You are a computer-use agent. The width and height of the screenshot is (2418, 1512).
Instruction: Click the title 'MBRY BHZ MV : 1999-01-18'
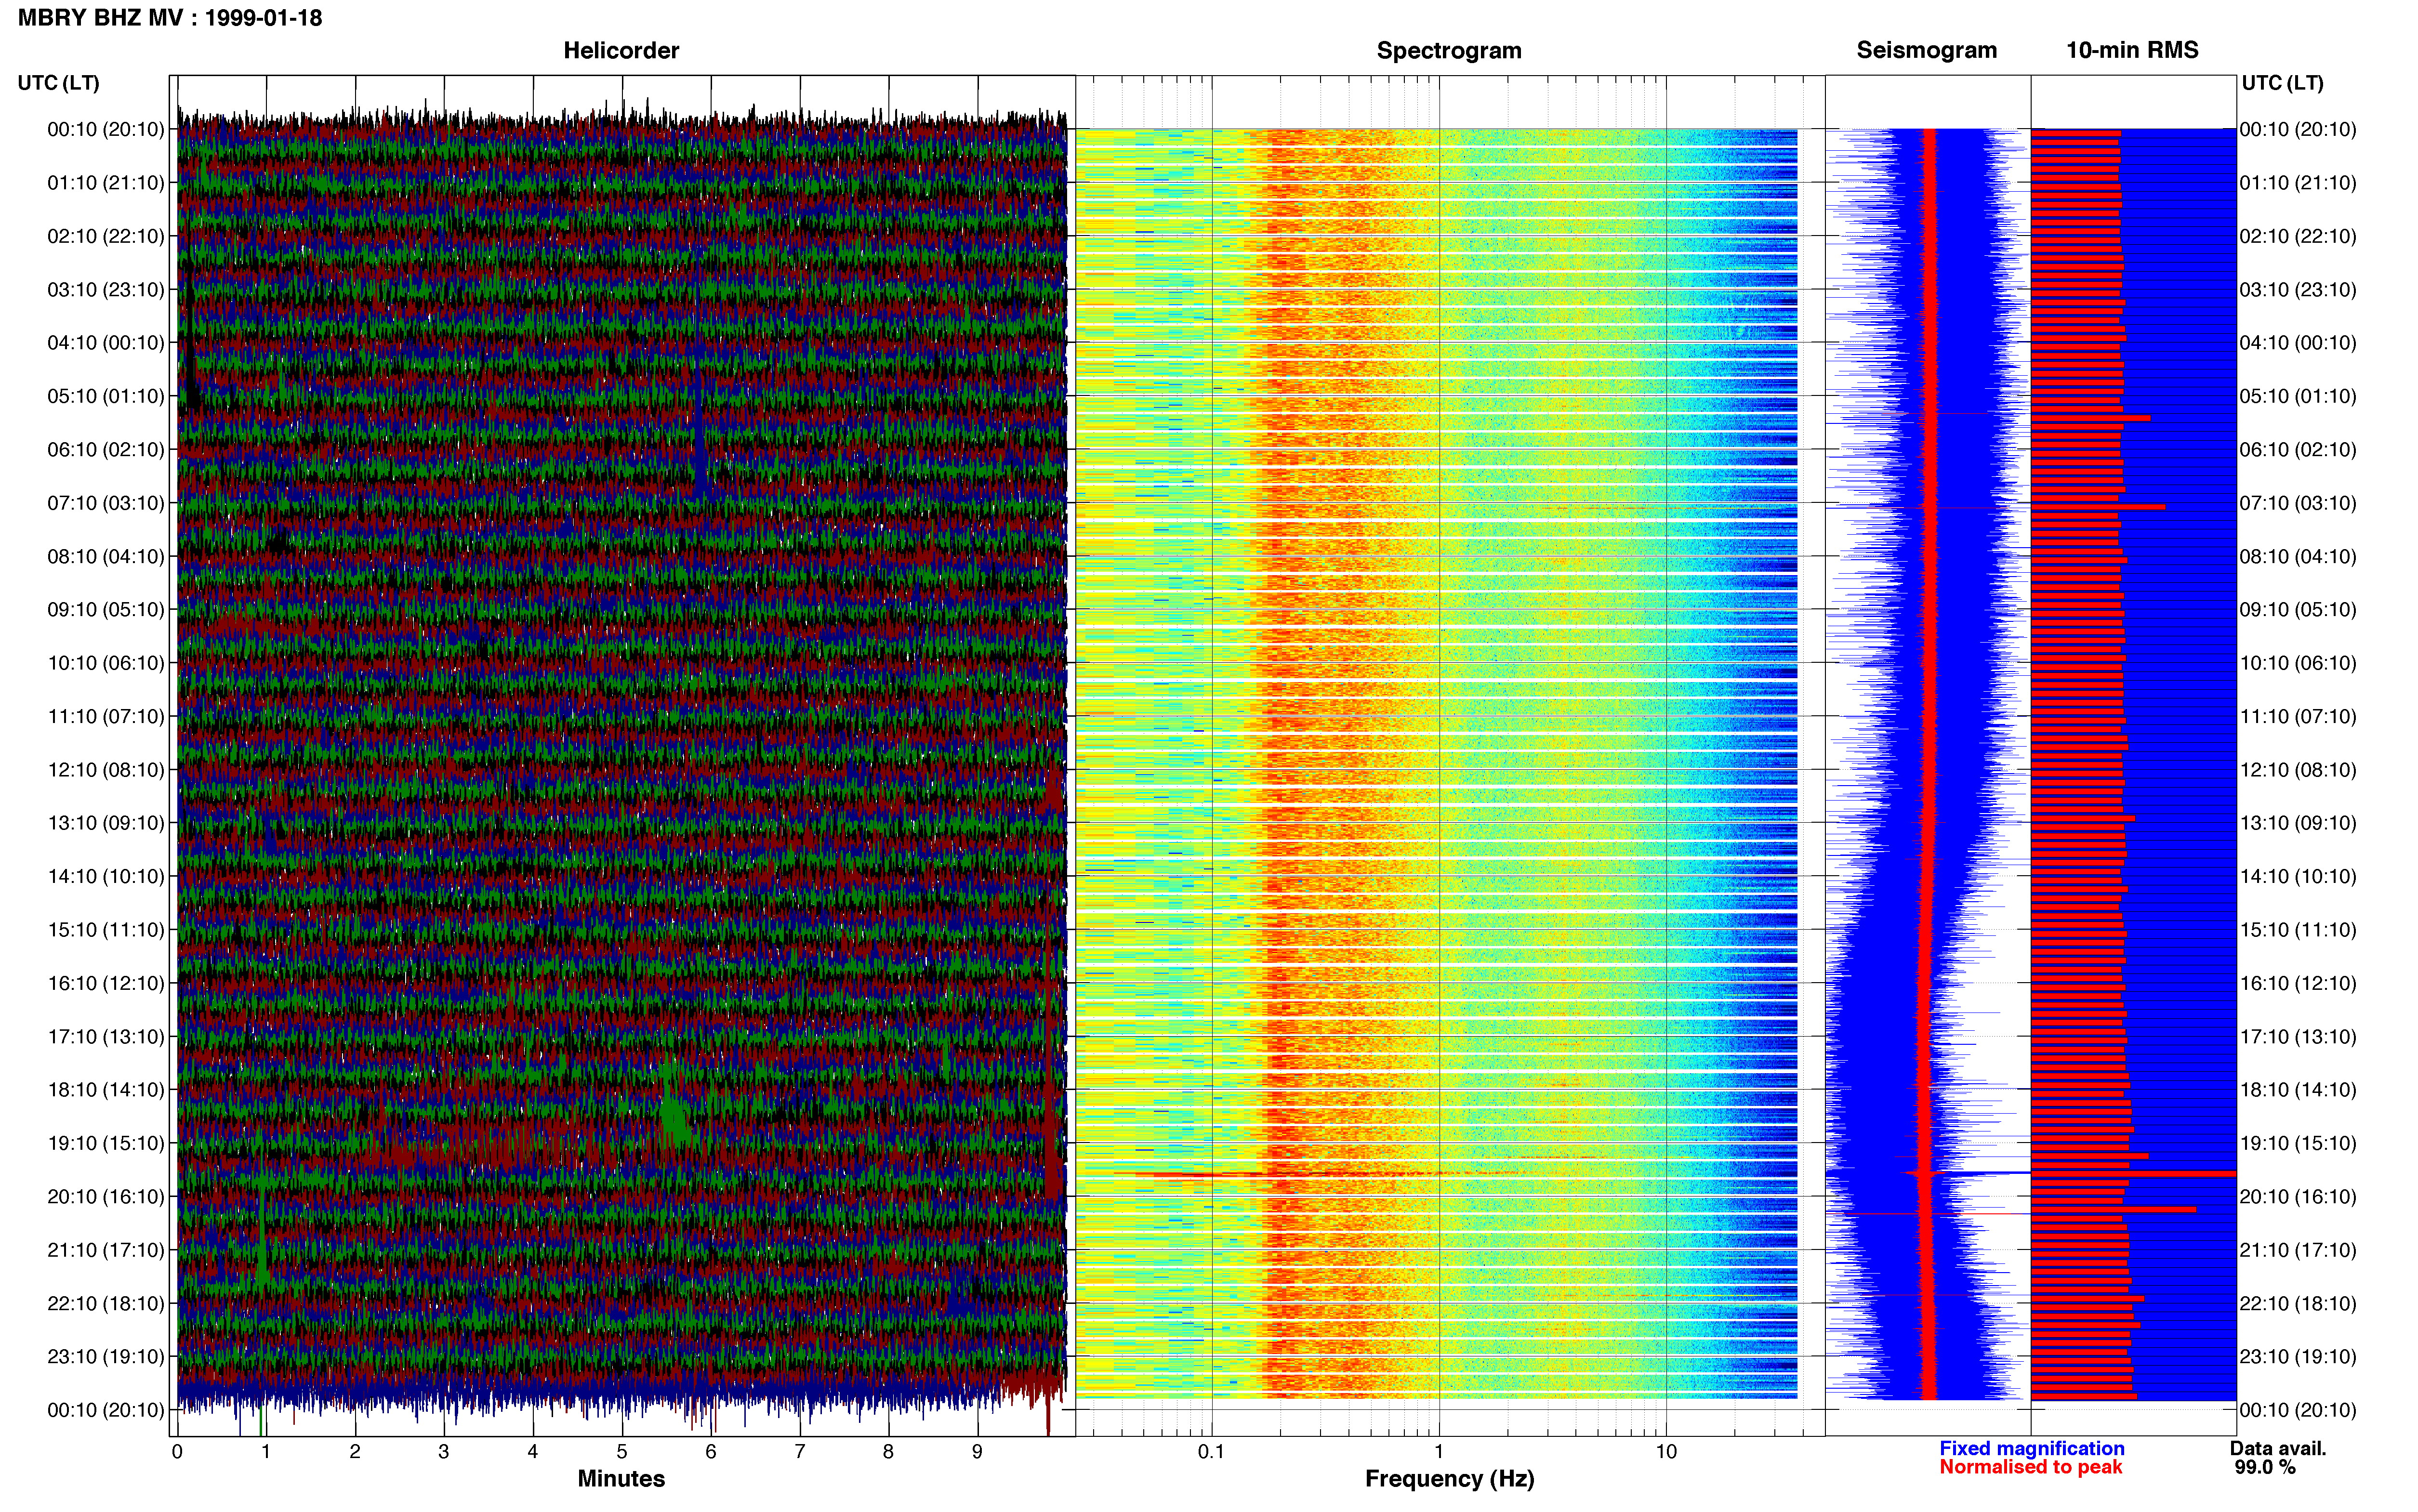coord(170,18)
